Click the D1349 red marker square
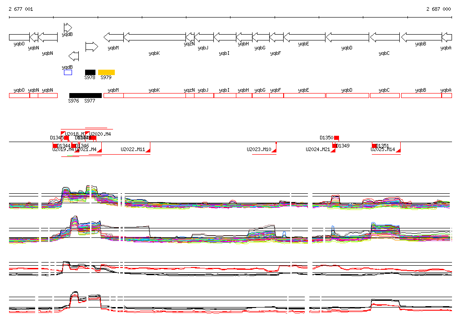461x321 pixels. 334,146
